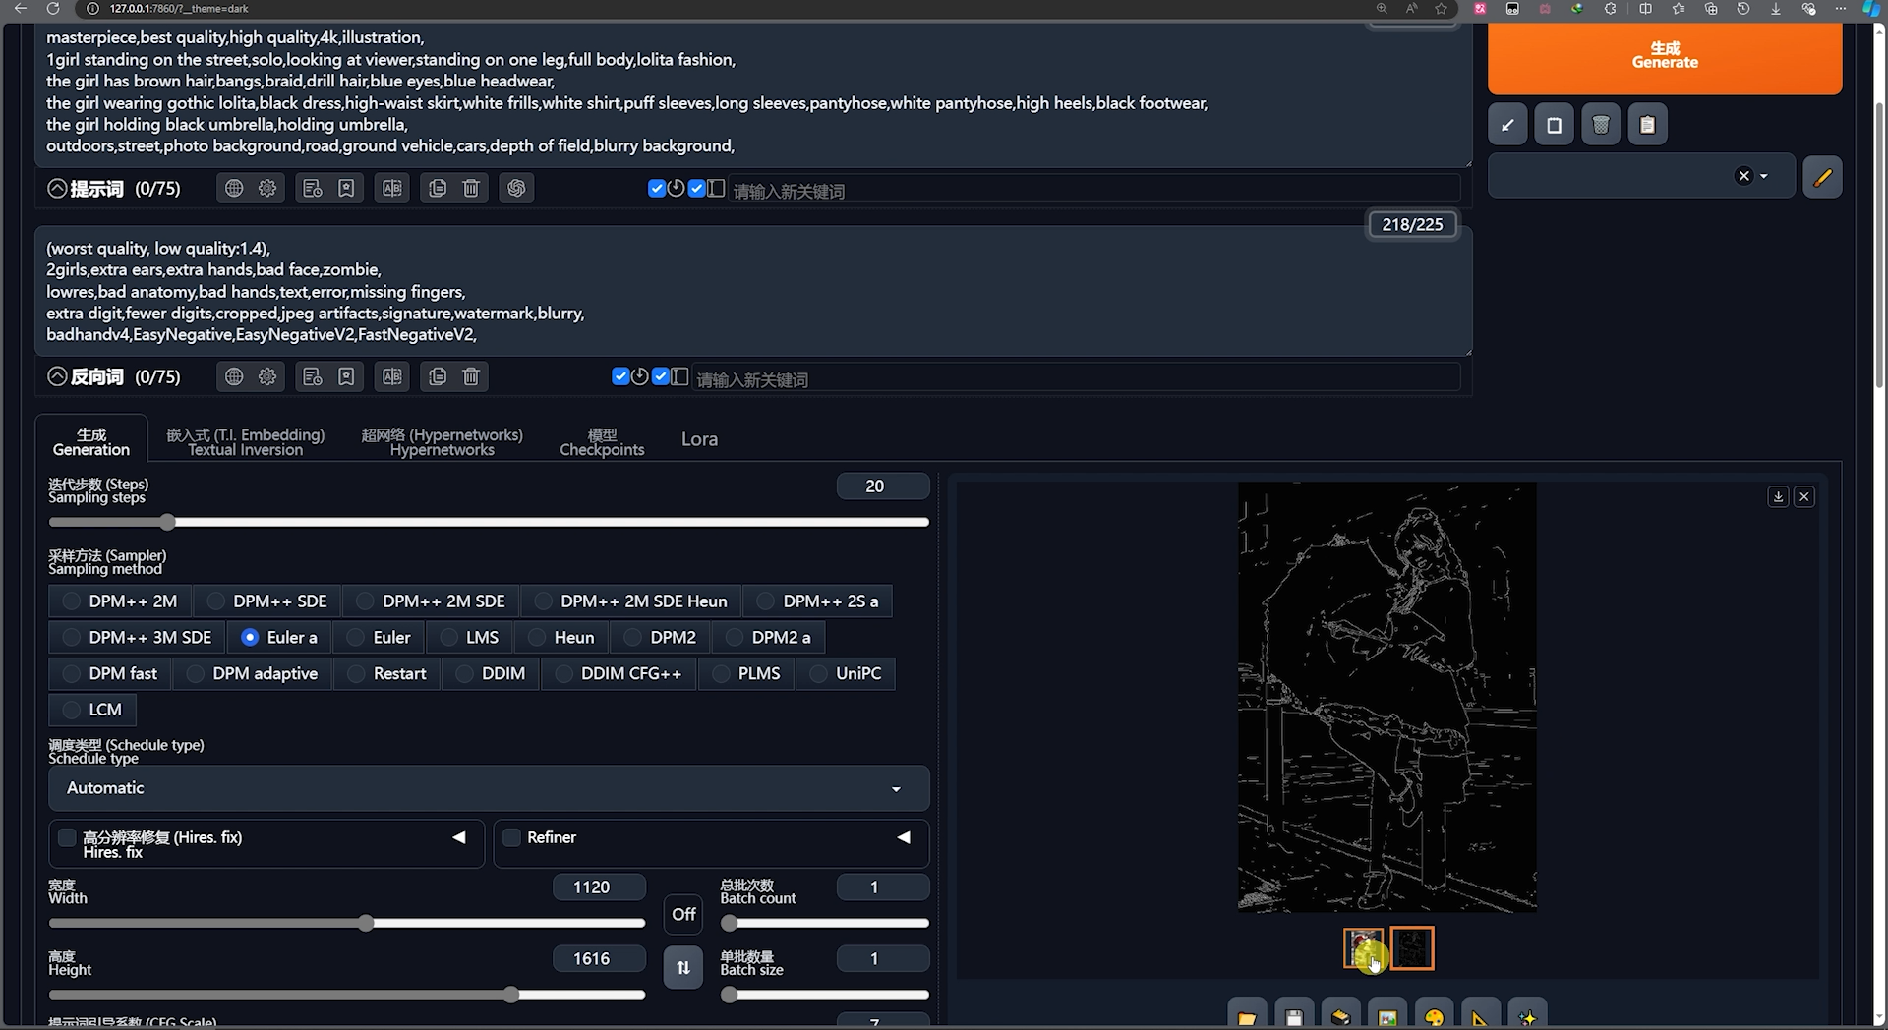Screen dimensions: 1888x1030
Task: Enable the Refiner checkbox
Action: pyautogui.click(x=511, y=837)
